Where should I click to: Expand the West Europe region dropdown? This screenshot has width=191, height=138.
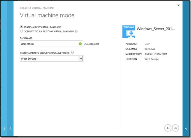[81, 58]
